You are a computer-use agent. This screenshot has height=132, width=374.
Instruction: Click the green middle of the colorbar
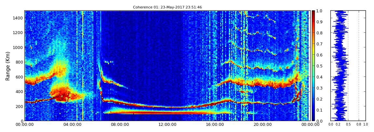[x=313, y=66]
